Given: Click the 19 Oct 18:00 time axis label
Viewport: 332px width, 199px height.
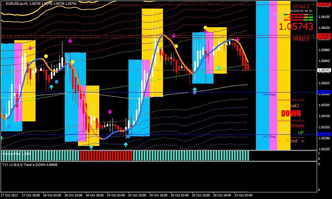Looking at the screenshot, I should click(x=158, y=195).
